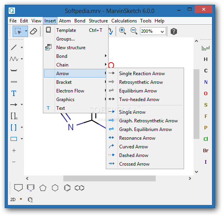Select Crossed Arrow entry
The image size is (223, 216).
point(145,164)
